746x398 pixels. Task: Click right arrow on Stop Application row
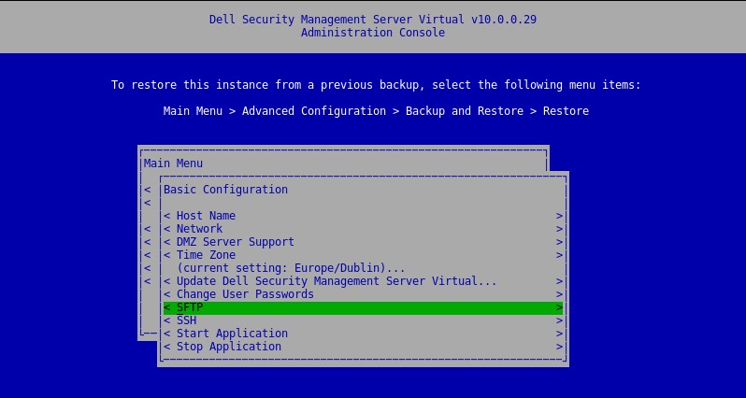(x=559, y=347)
